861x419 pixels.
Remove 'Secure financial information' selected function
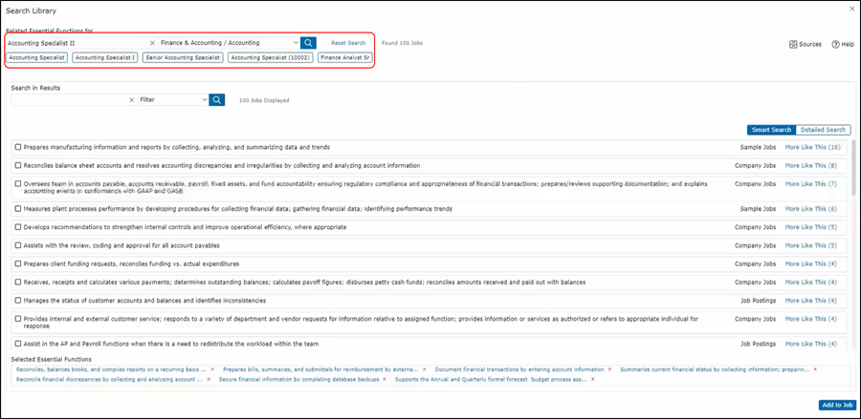click(x=384, y=379)
